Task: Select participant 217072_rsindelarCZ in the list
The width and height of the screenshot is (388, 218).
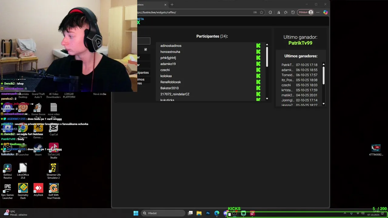Action: coord(175,94)
